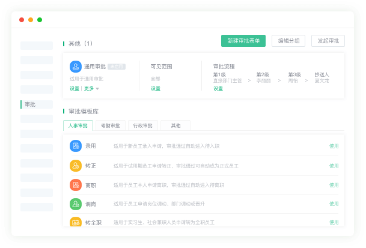This screenshot has height=248, width=366.
Task: Click the 离职 template name
Action: 91,186
